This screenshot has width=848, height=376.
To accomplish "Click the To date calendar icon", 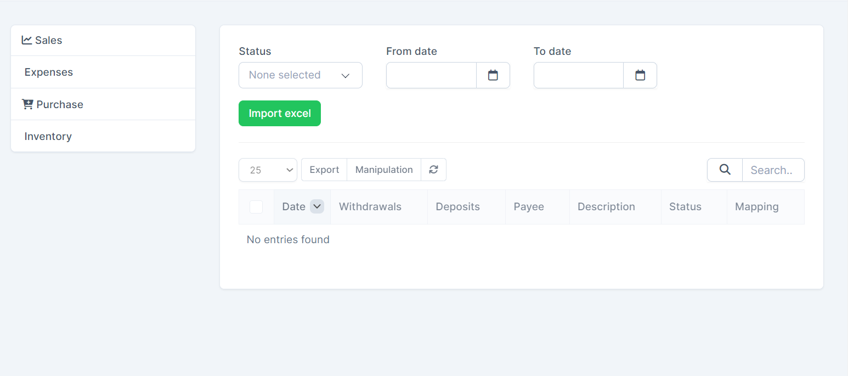I will click(640, 75).
